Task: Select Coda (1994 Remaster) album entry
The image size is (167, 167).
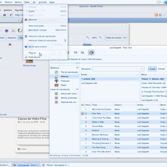Action: [x=154, y=83]
